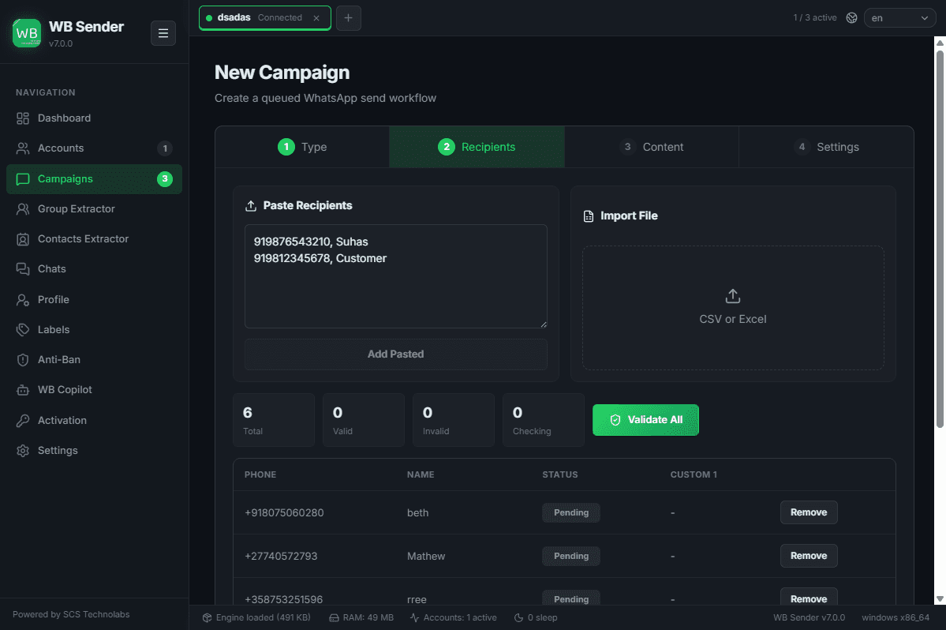Viewport: 946px width, 630px height.
Task: Switch to the Settings step tab
Action: click(x=826, y=148)
